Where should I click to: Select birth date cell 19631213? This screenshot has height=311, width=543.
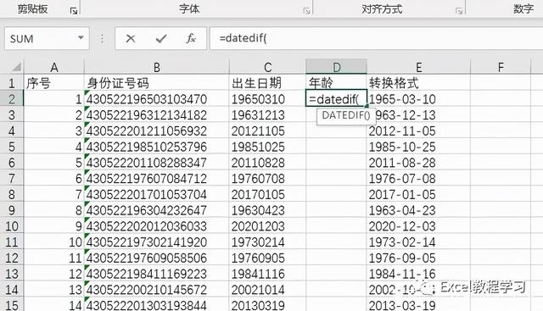point(267,115)
